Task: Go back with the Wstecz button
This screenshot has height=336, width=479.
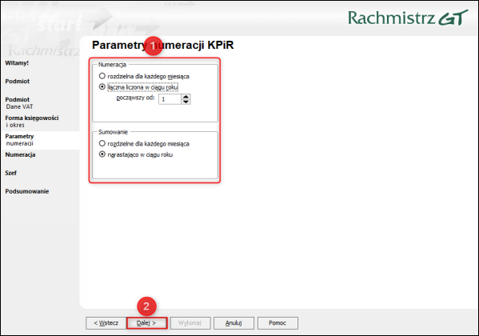Action: (x=106, y=323)
